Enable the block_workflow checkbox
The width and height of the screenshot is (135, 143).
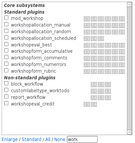[x=6, y=83]
